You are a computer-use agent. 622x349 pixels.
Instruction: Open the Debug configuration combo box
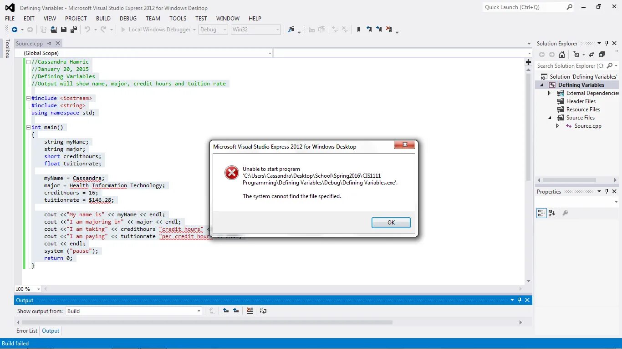[213, 30]
